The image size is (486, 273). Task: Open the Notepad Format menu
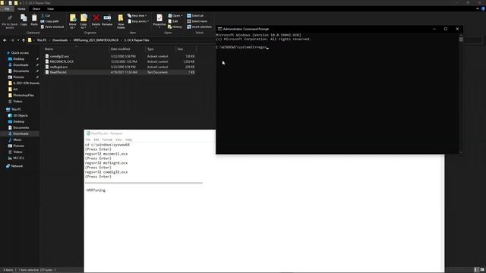point(107,140)
